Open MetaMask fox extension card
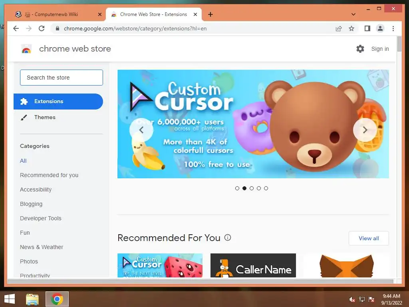This screenshot has width=409, height=307. click(x=346, y=265)
